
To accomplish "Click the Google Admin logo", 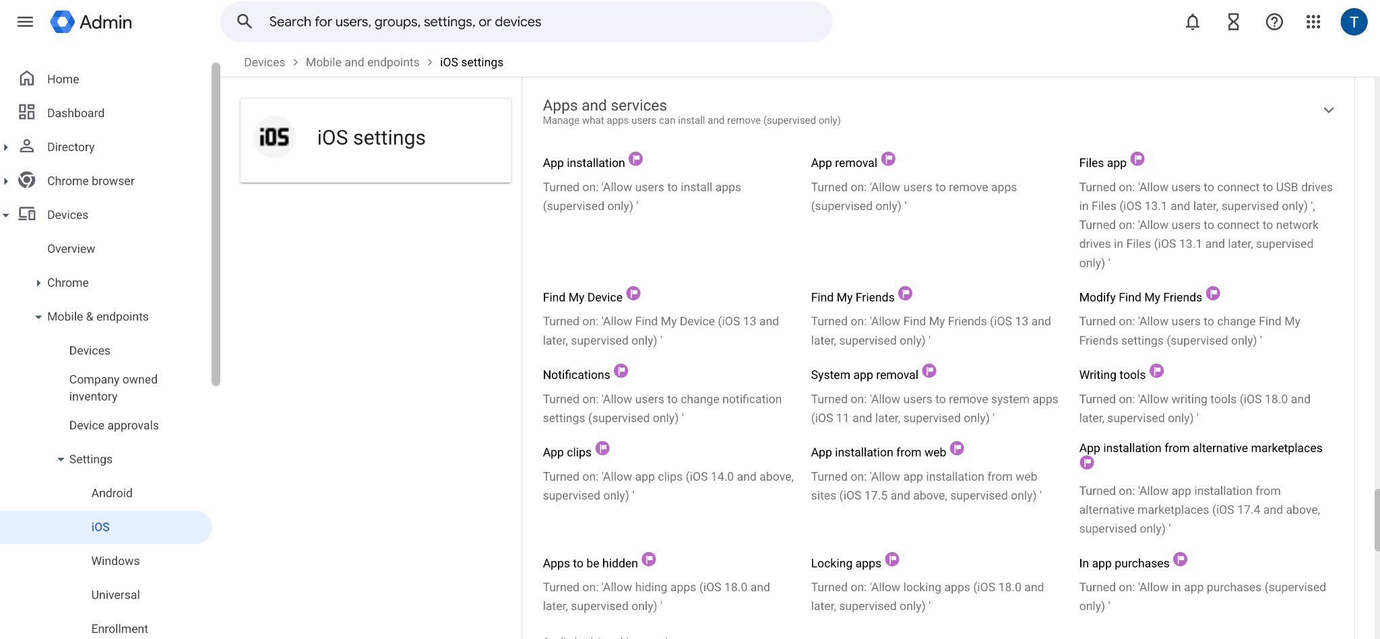I will click(x=91, y=22).
